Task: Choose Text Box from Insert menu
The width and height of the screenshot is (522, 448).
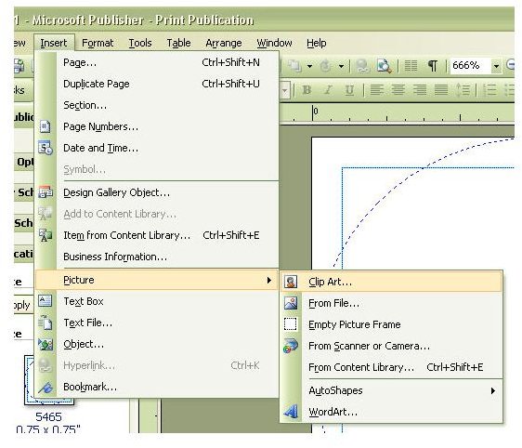Action: coord(156,301)
